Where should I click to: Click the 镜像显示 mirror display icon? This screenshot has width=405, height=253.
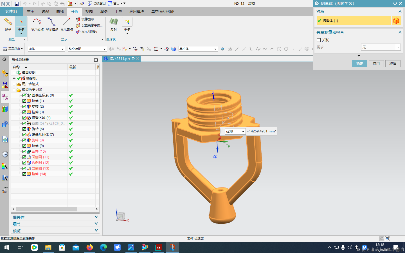point(78,19)
